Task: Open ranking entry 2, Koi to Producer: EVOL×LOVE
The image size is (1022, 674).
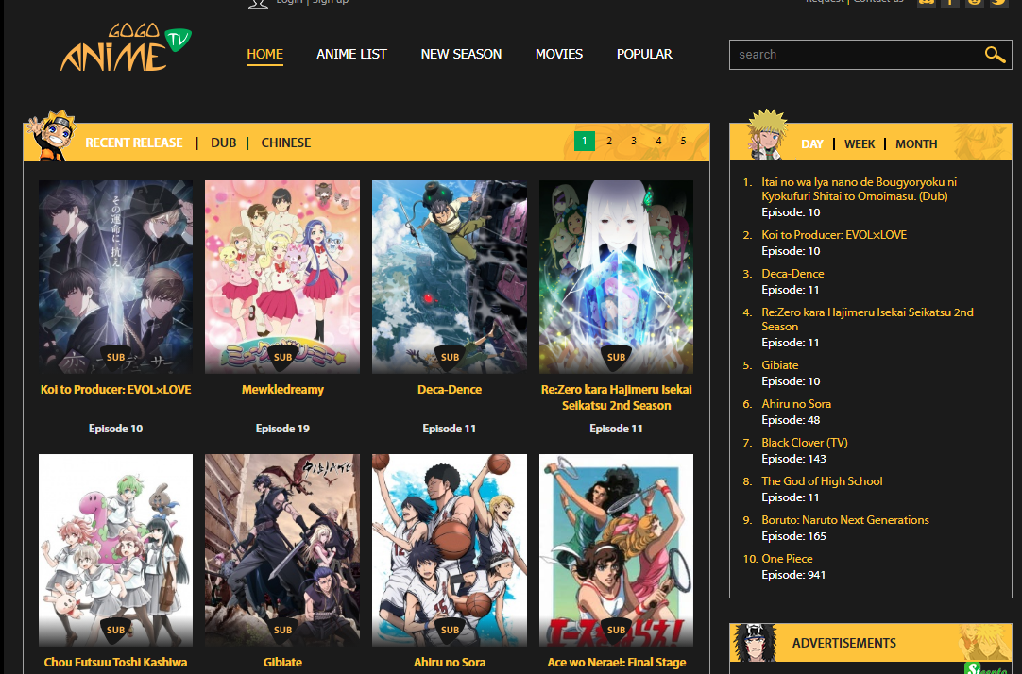Action: (834, 235)
